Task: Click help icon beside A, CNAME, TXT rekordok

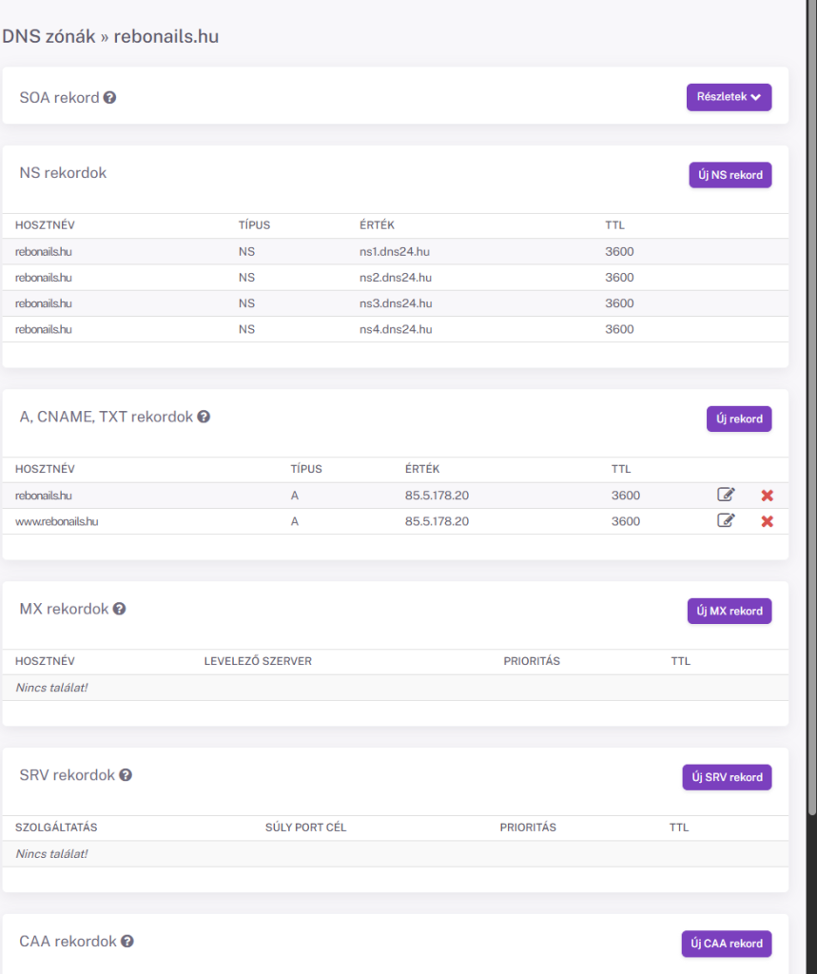Action: click(204, 417)
